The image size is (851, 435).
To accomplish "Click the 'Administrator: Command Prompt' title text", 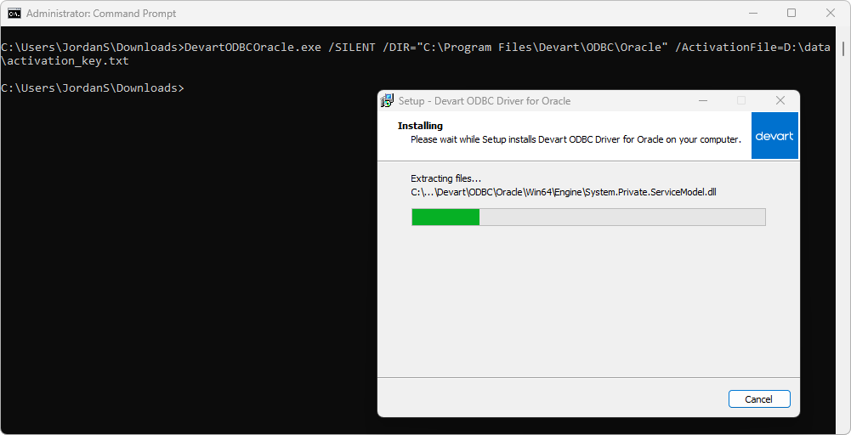I will tap(102, 14).
